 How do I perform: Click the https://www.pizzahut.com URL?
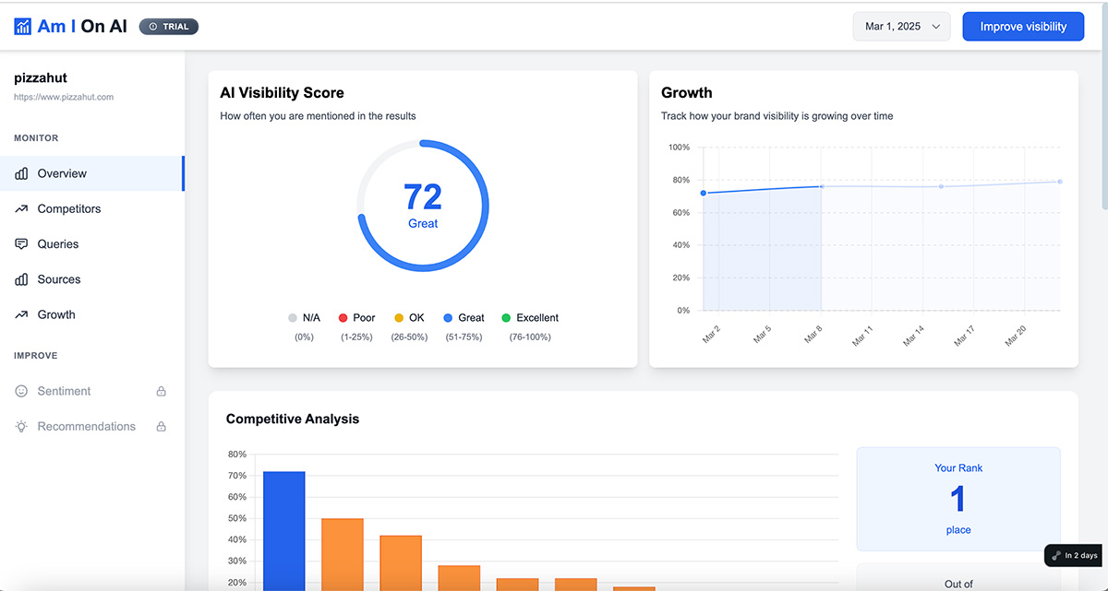click(64, 97)
